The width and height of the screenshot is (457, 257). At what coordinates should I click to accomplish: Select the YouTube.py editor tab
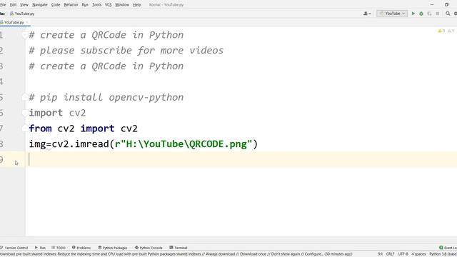pos(14,22)
